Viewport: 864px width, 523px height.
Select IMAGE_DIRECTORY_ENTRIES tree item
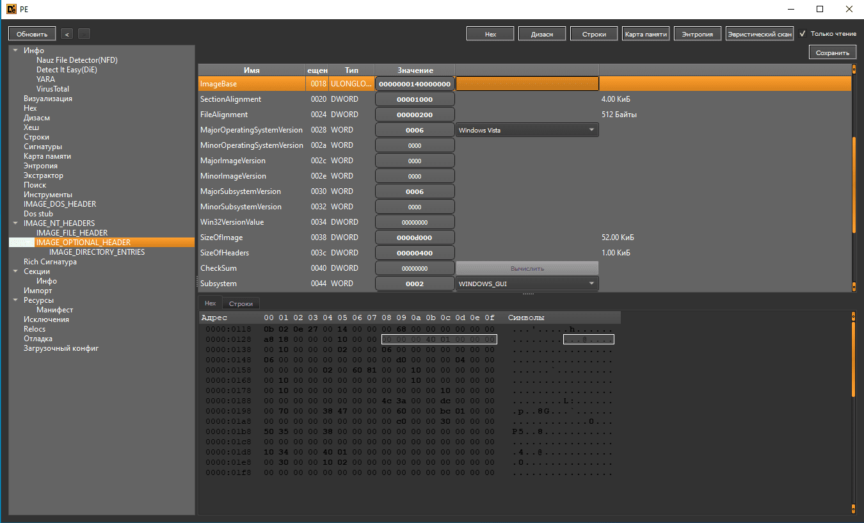click(97, 252)
